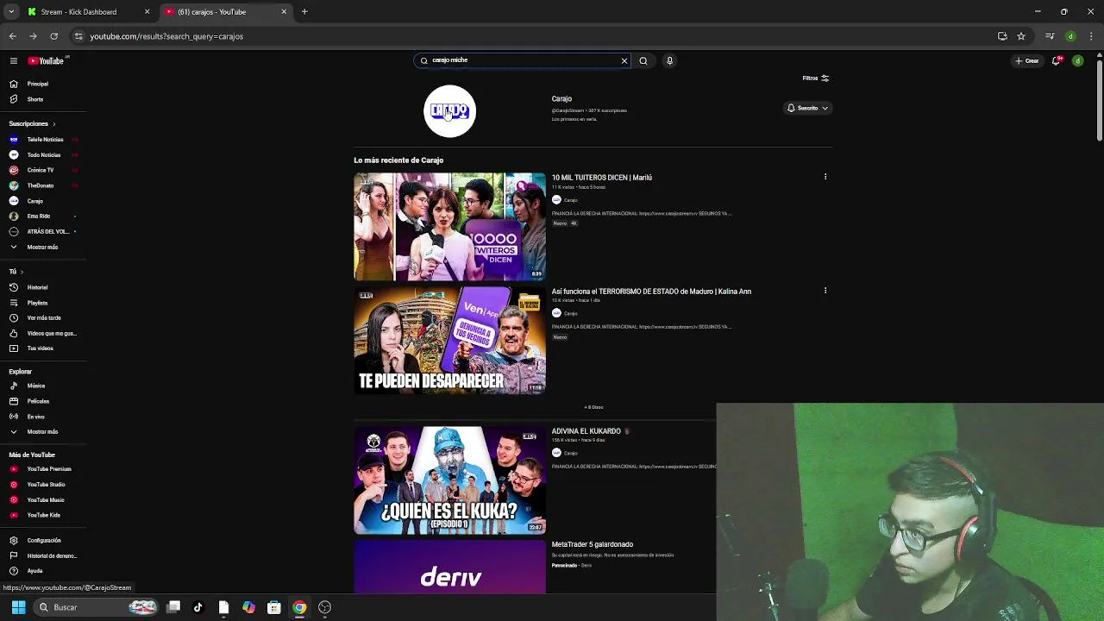The height and width of the screenshot is (621, 1104).
Task: Bookmark this page with the star
Action: click(x=1021, y=36)
